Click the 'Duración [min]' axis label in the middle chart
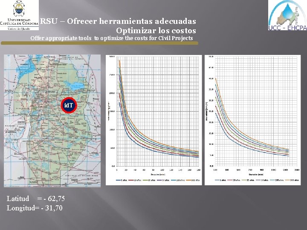307x230 pixels. [158, 175]
